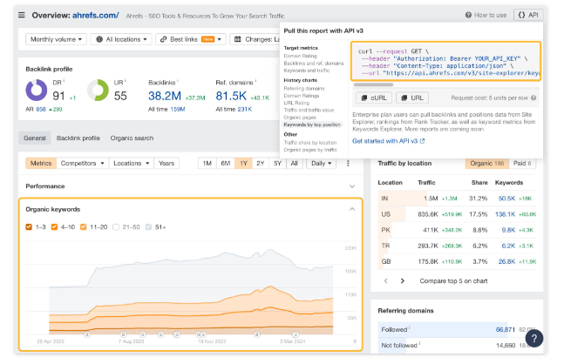Collapse the Organic keywords section
The image size is (564, 364).
352,209
